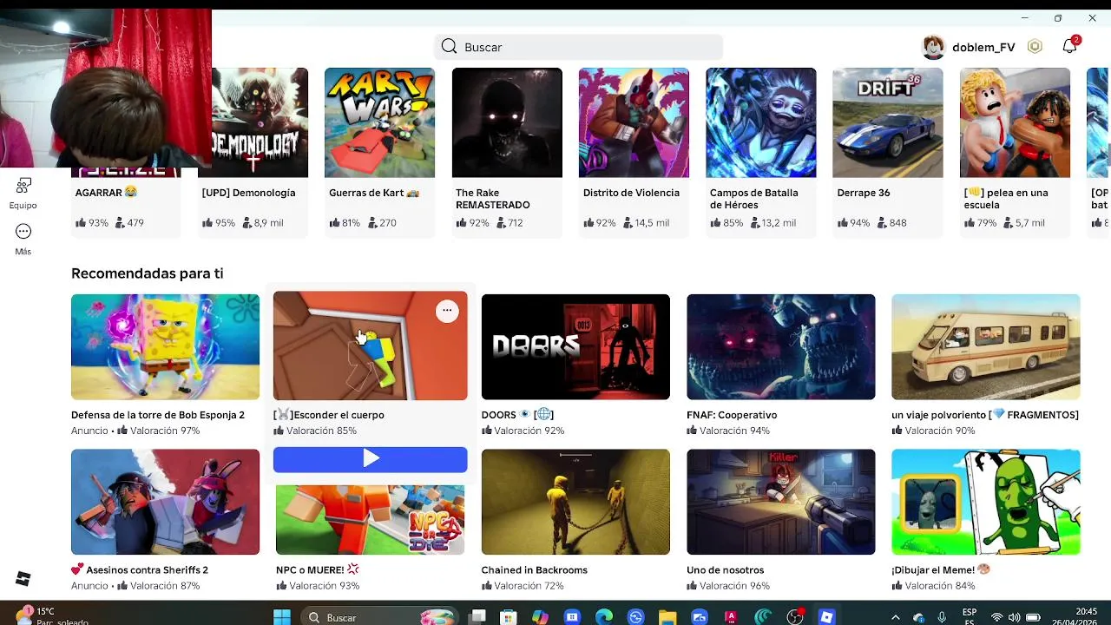Image resolution: width=1111 pixels, height=625 pixels.
Task: Open Asesinos contra Sheriffs 2 thumbnail
Action: point(165,502)
